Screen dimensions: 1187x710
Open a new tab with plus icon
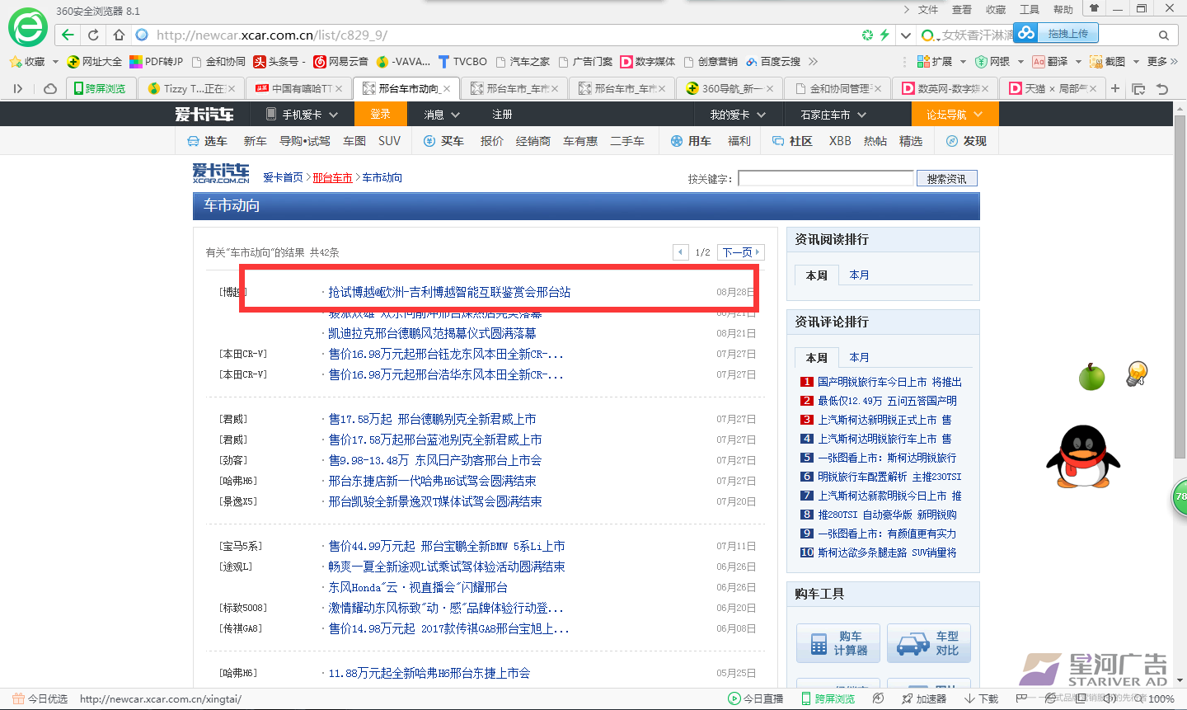point(1115,88)
